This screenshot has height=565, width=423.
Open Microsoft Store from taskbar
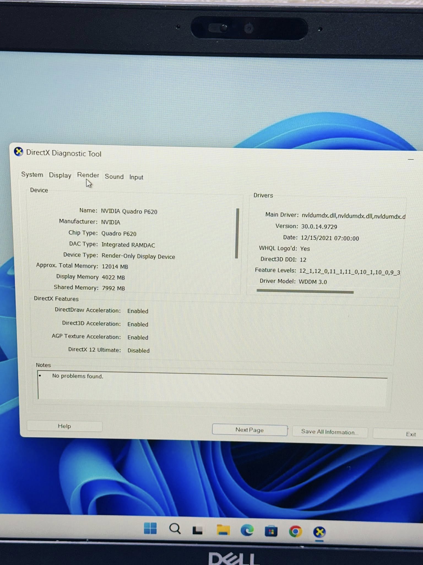[x=271, y=531]
